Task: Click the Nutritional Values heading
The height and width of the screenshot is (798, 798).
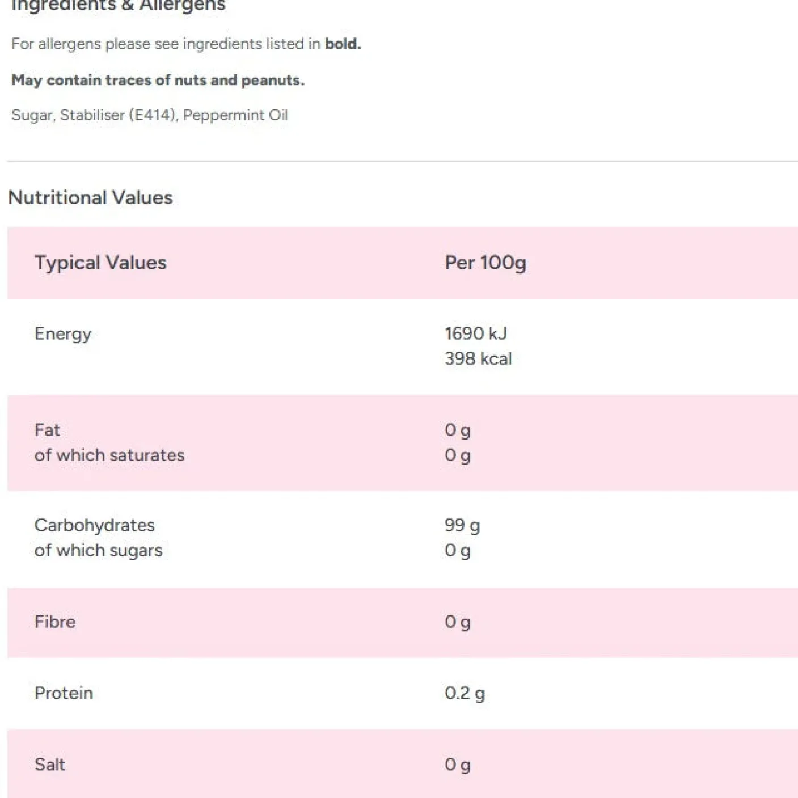Action: tap(90, 197)
